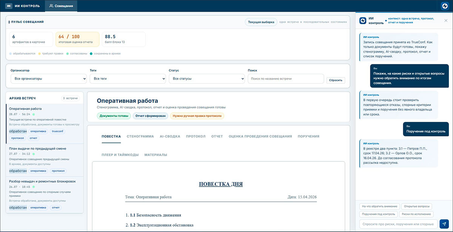This screenshot has height=232, width=453.
Task: Click the people icon on the Совещания tab
Action: coord(51,6)
